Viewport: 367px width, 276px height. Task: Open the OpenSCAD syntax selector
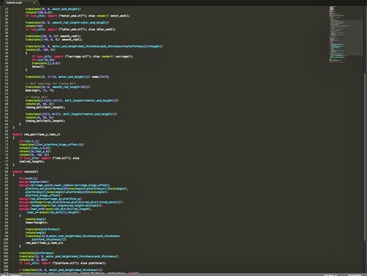coord(354,275)
